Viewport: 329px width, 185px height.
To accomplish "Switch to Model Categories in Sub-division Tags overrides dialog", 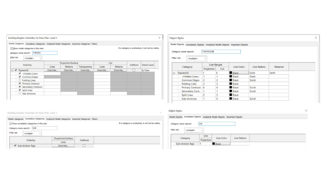I will pyautogui.click(x=16, y=119).
